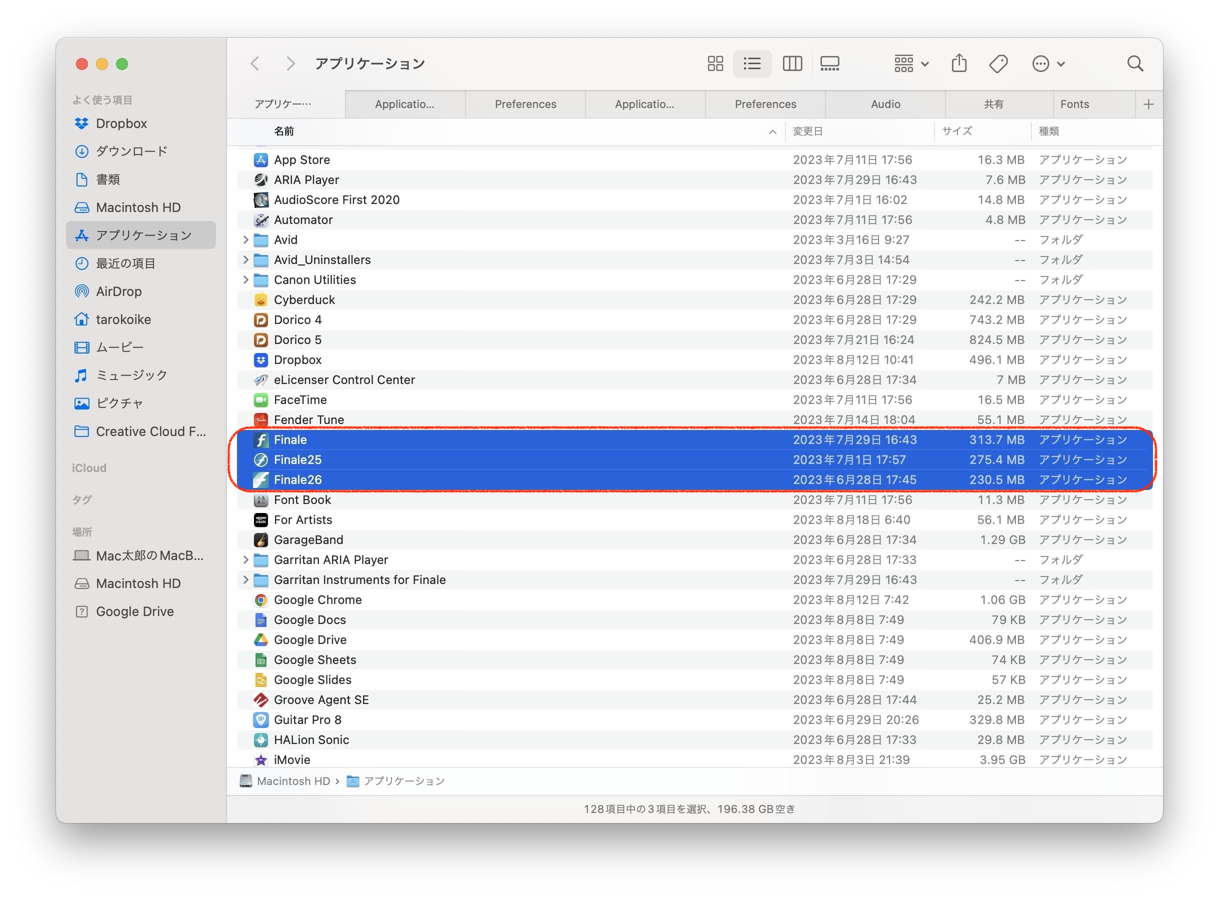Select the Finale application row

pyautogui.click(x=694, y=439)
